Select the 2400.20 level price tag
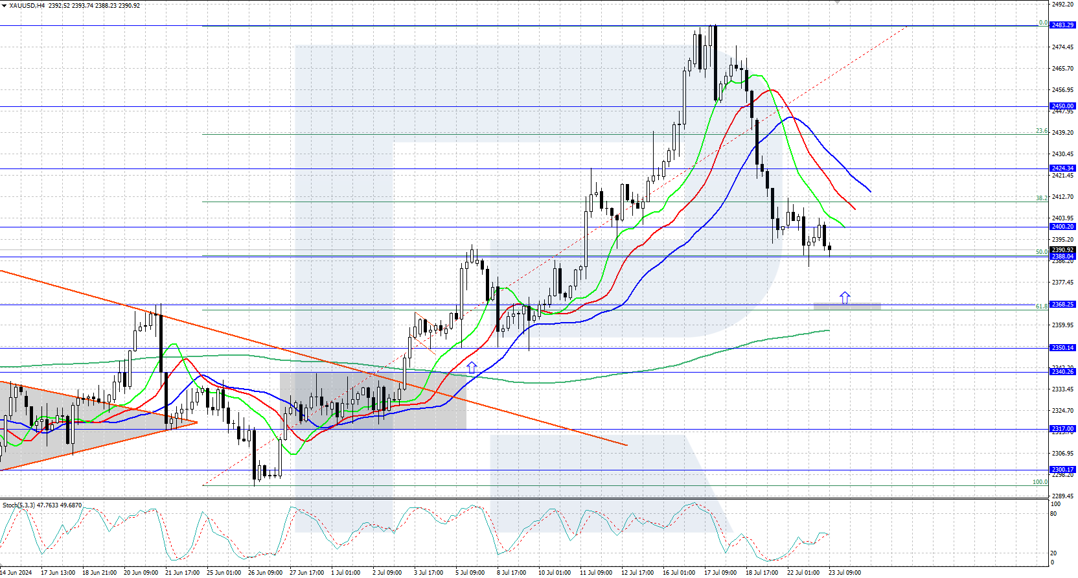Viewport: 1078px width, 578px height. pyautogui.click(x=1062, y=227)
